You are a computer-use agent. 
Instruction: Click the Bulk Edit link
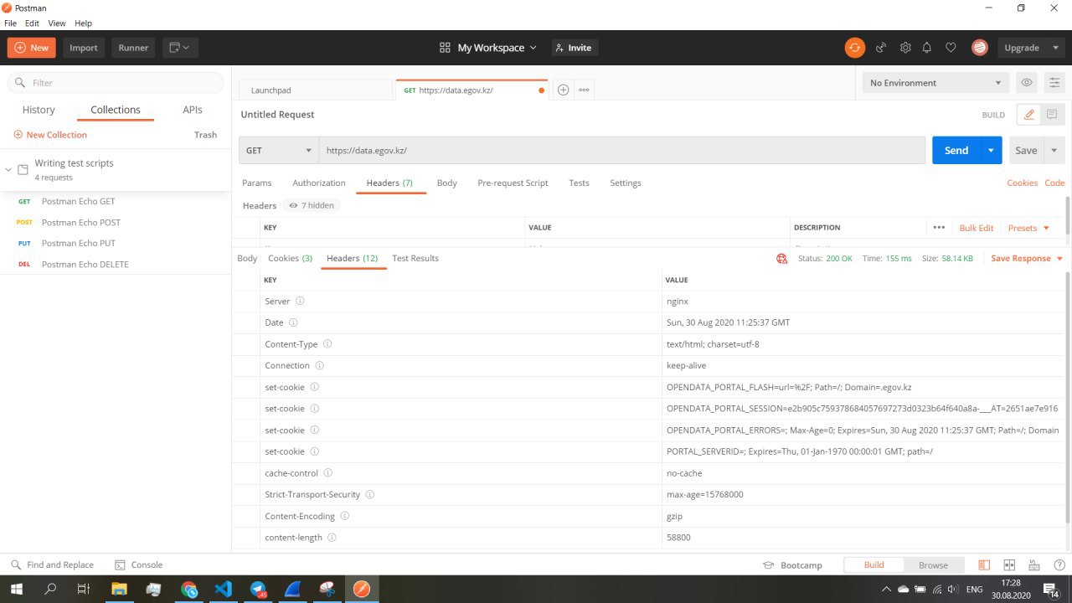[x=977, y=228]
